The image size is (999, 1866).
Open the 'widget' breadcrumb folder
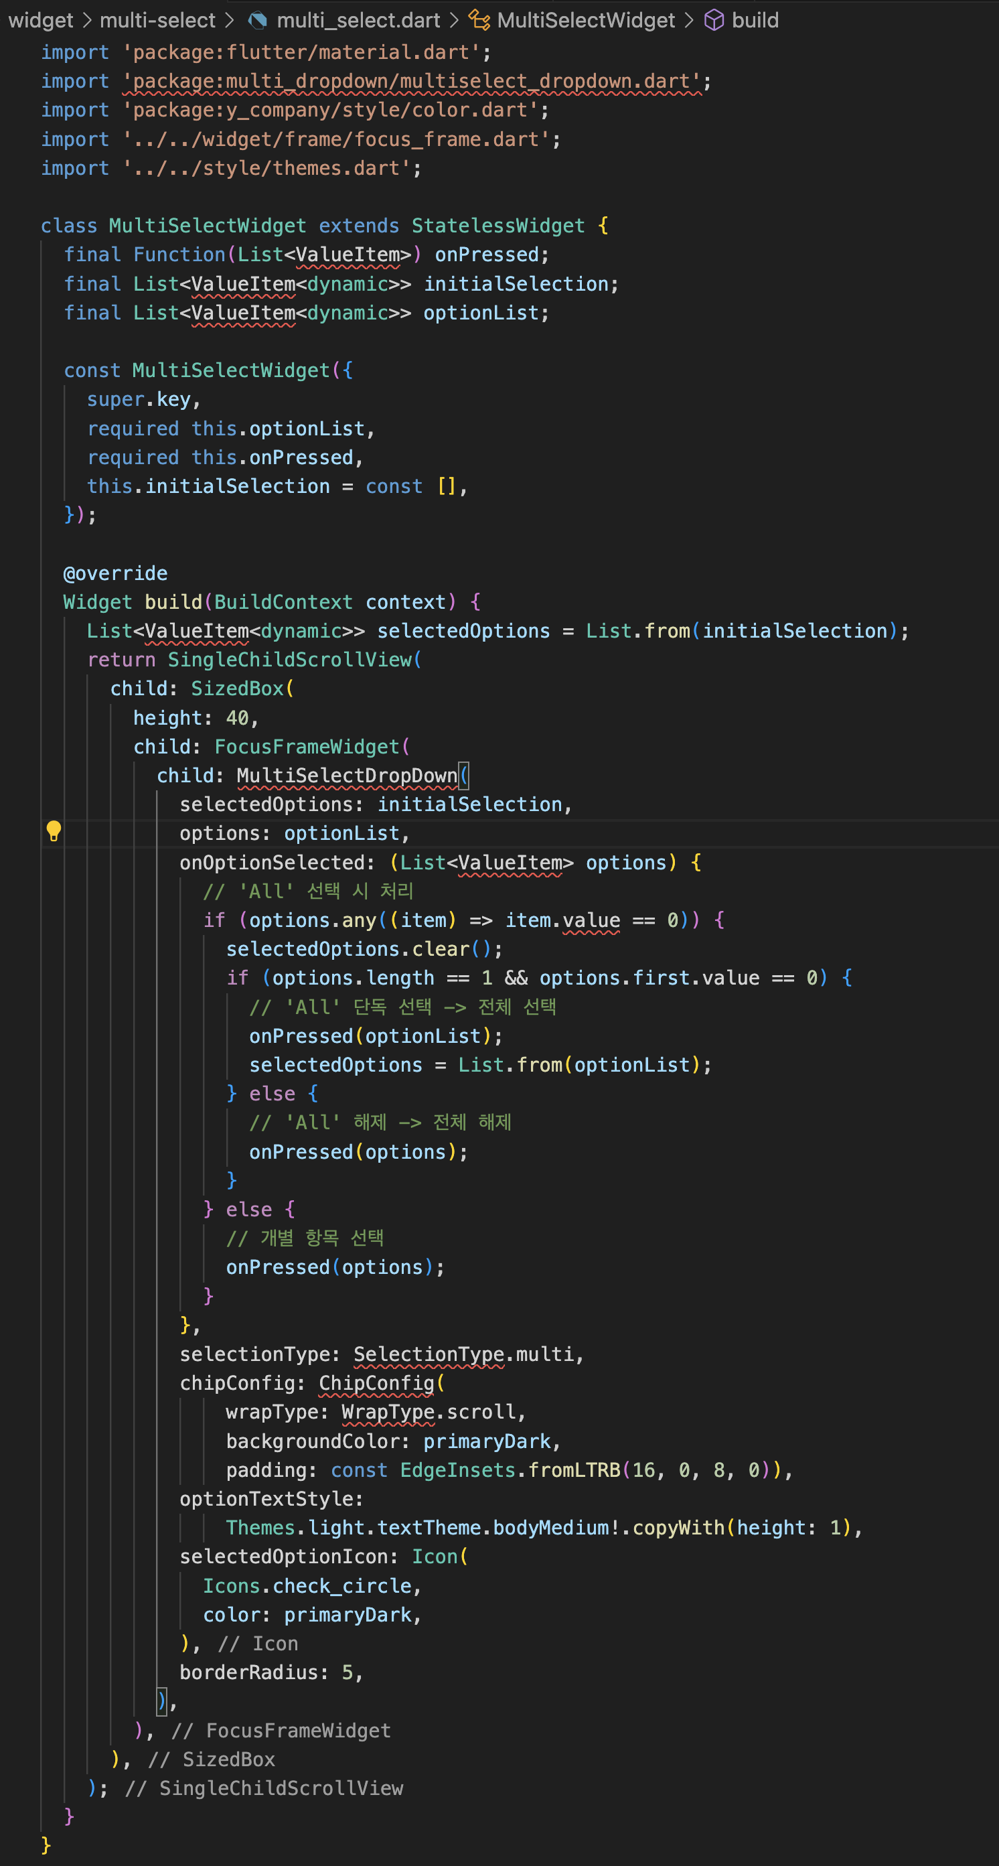tap(41, 20)
